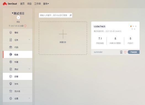Click the 开始检查 start check button
This screenshot has height=105, width=145.
133,52
